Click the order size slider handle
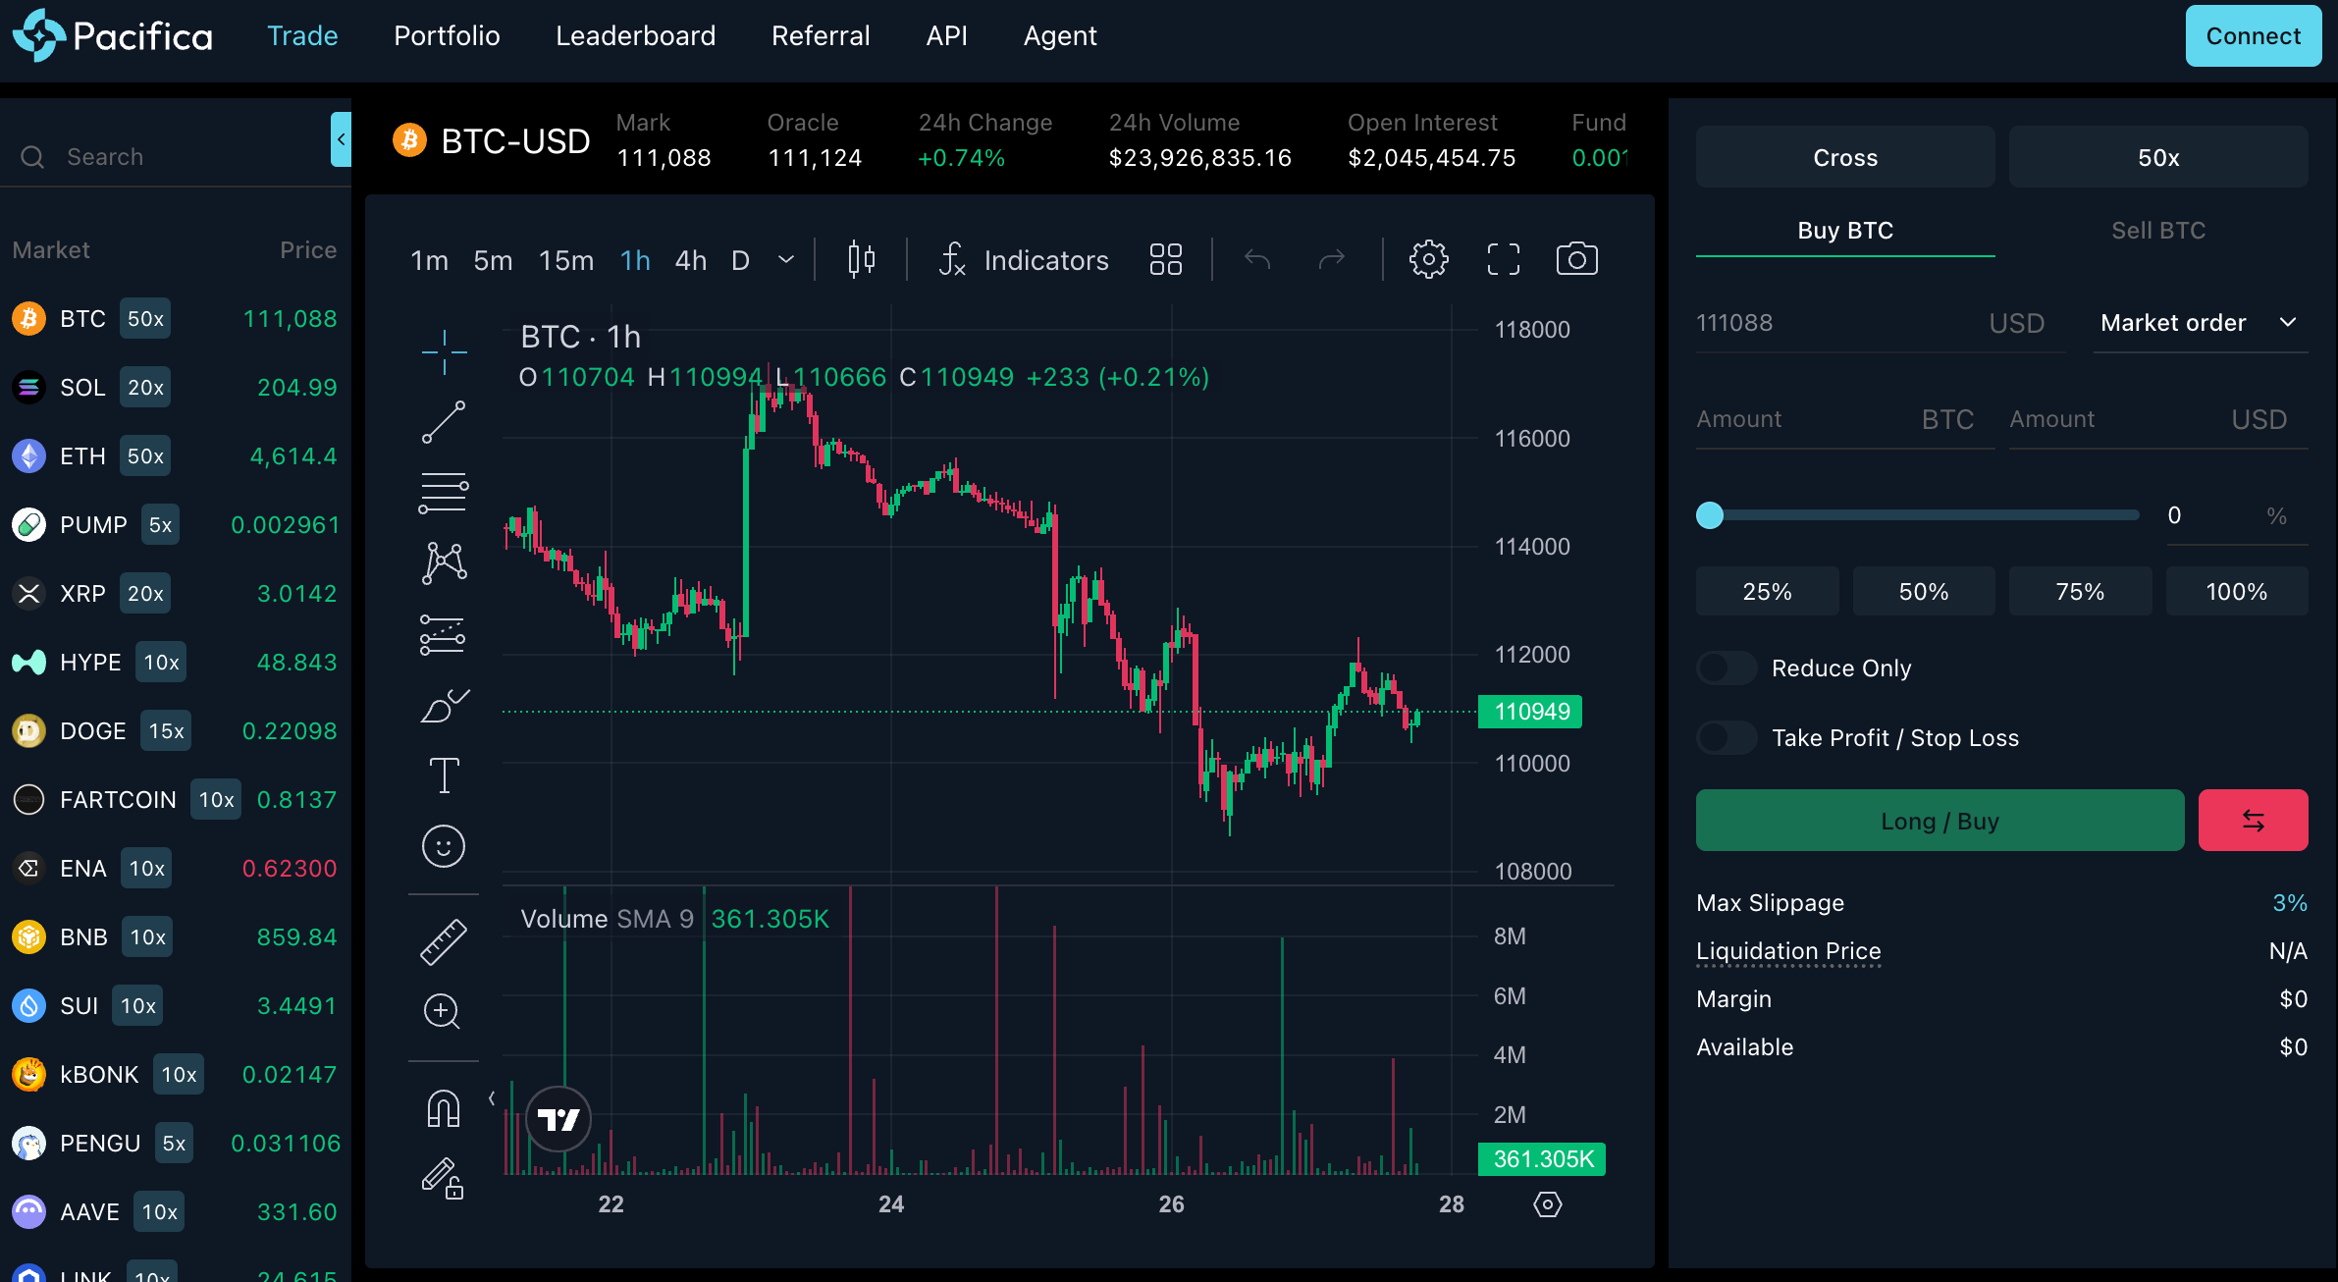 1710,515
